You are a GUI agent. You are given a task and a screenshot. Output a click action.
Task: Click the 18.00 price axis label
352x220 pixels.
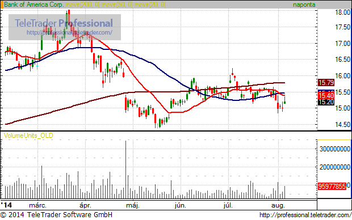click(343, 12)
